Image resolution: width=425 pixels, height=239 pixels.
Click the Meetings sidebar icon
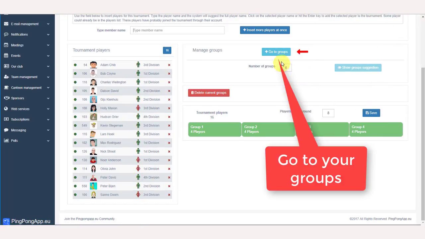(6, 45)
